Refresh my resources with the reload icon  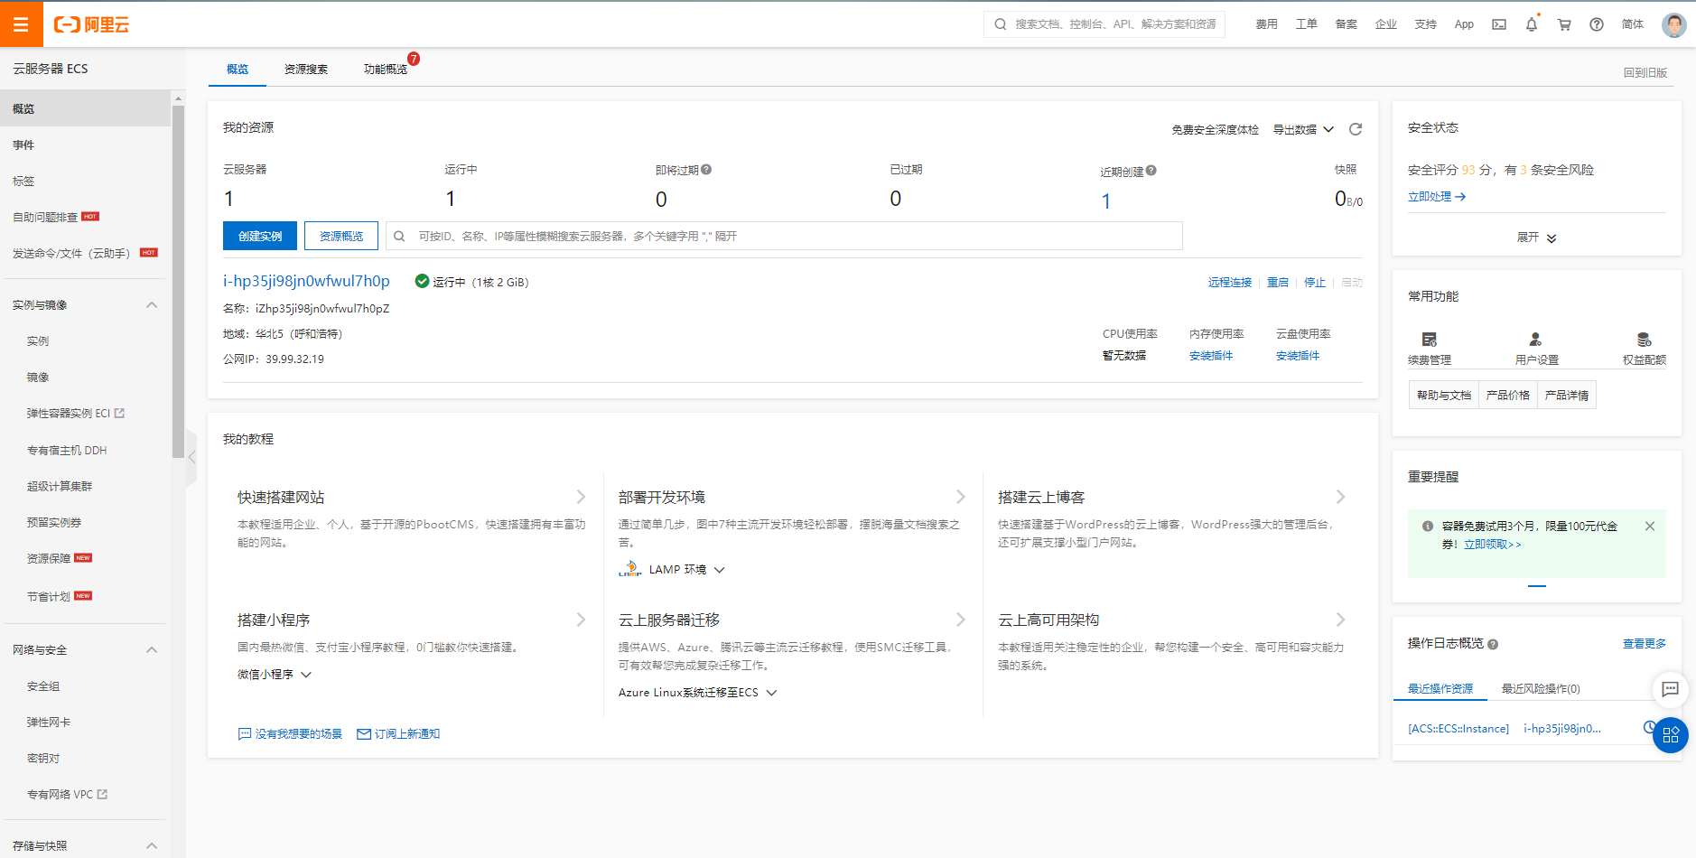[1356, 129]
